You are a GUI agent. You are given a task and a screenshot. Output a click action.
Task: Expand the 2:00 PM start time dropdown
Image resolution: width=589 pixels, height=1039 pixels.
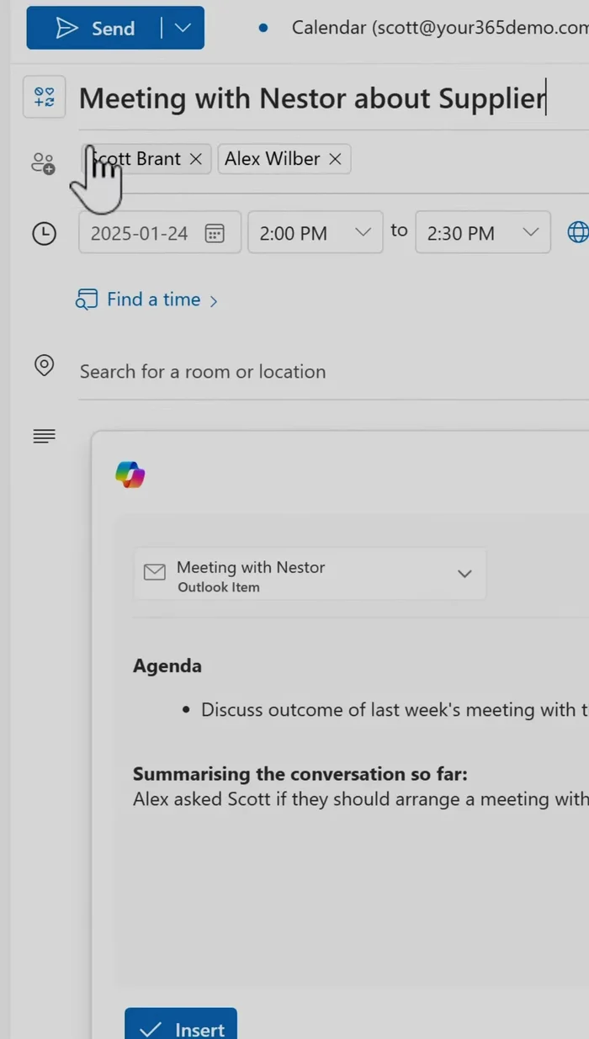point(363,232)
